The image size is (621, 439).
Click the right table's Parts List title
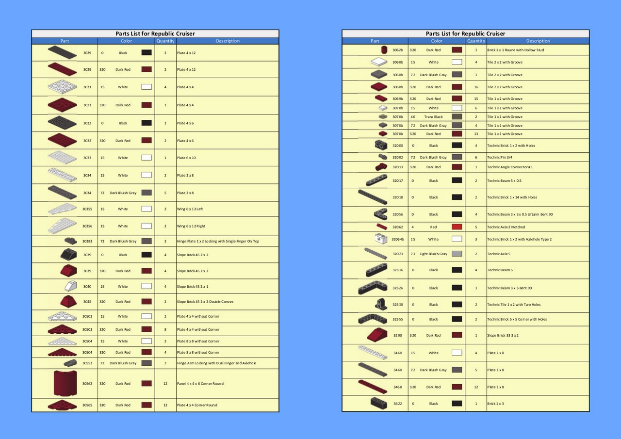pyautogui.click(x=466, y=33)
